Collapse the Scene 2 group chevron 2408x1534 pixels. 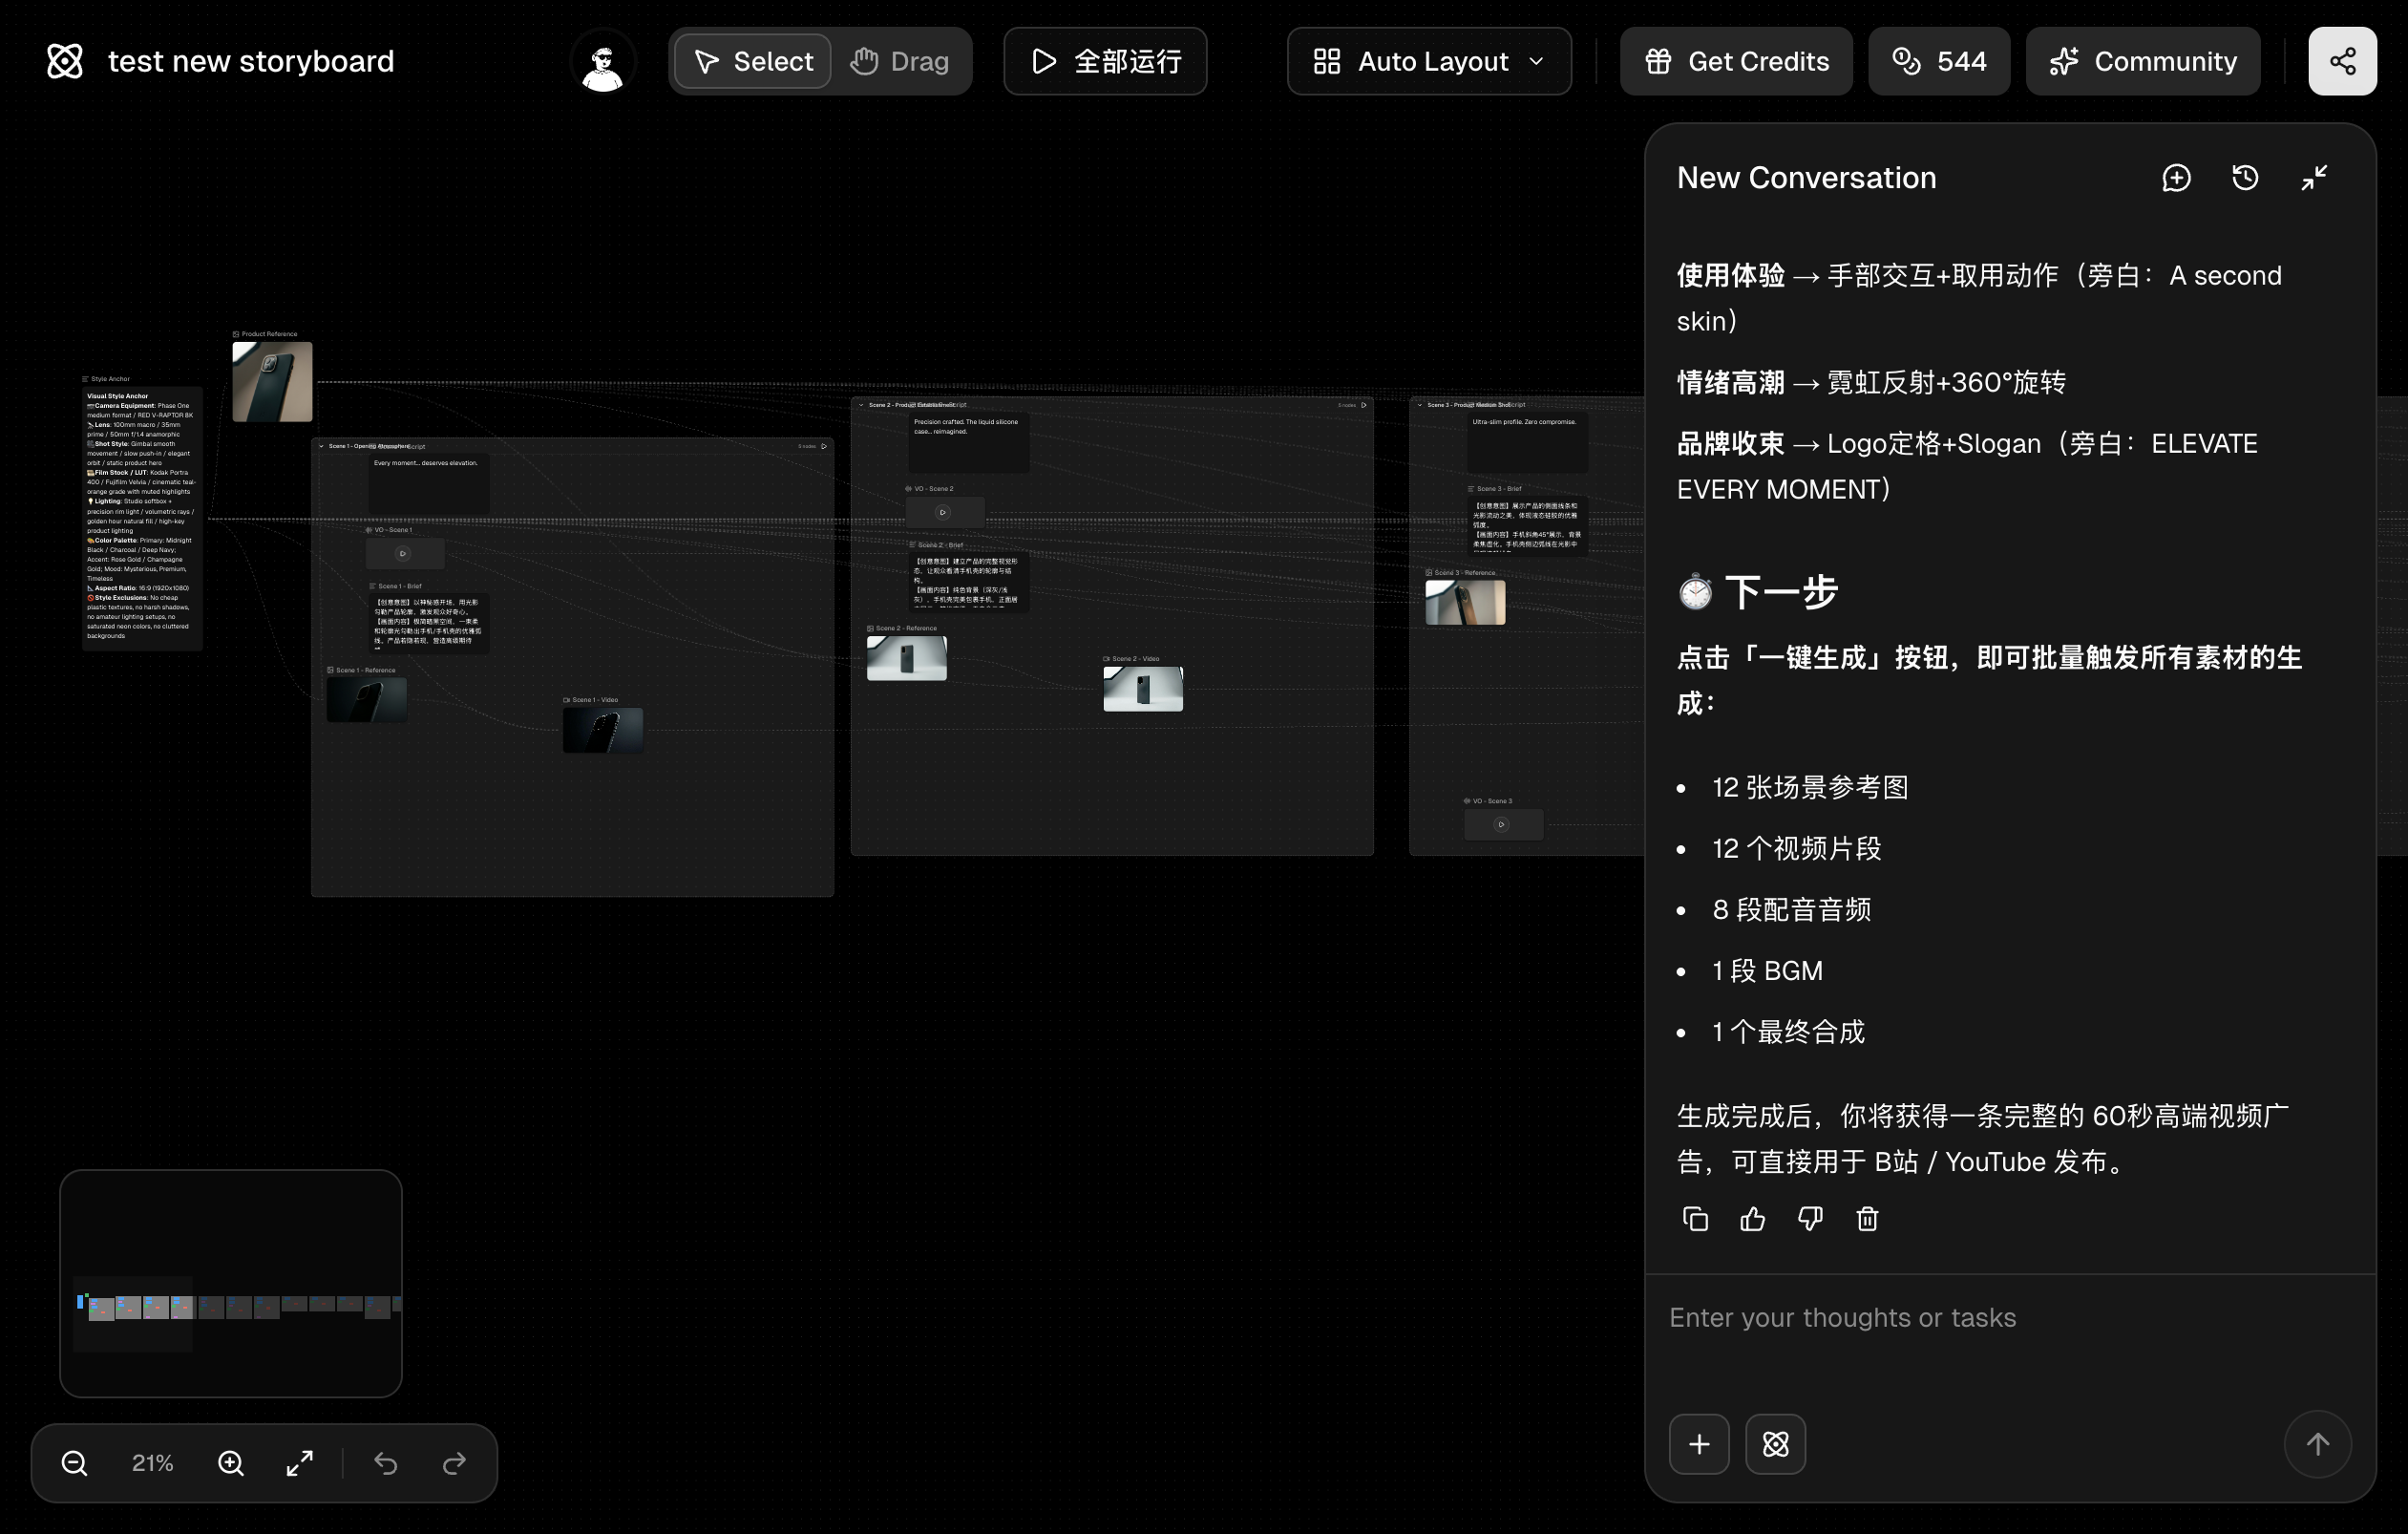(861, 405)
